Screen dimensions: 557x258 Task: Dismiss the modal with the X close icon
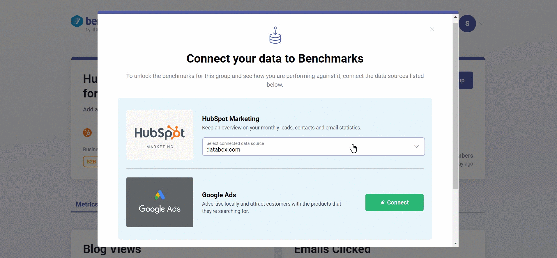[432, 29]
